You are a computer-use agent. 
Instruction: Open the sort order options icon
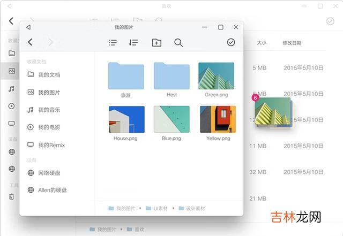point(133,42)
